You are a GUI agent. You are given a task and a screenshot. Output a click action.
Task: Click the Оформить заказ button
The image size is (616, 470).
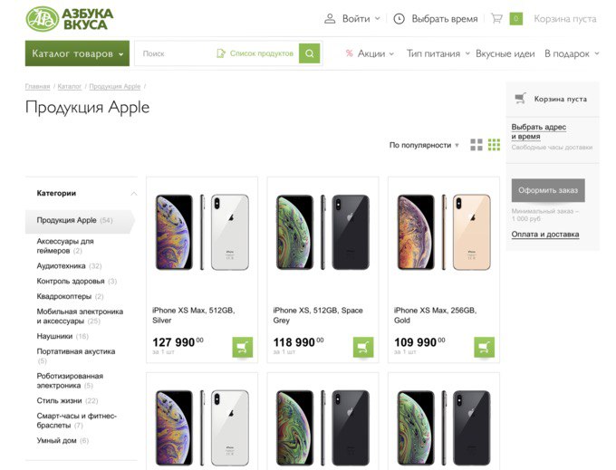tap(548, 190)
